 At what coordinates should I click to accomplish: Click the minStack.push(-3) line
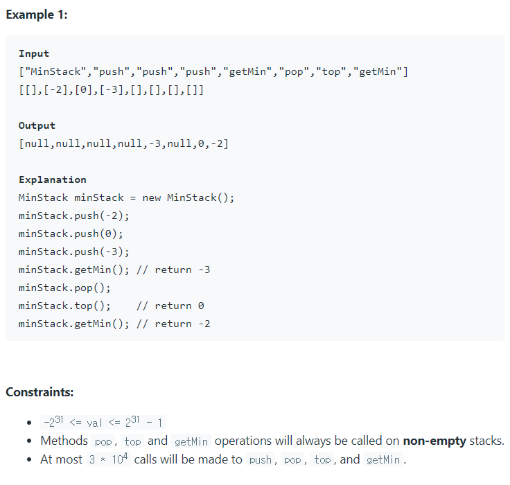[74, 252]
